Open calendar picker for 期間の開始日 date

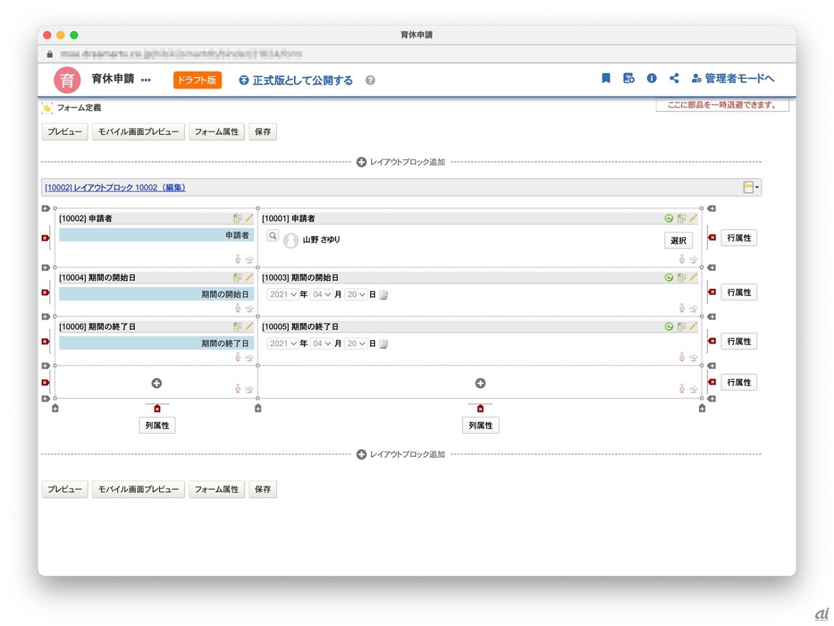tap(384, 295)
